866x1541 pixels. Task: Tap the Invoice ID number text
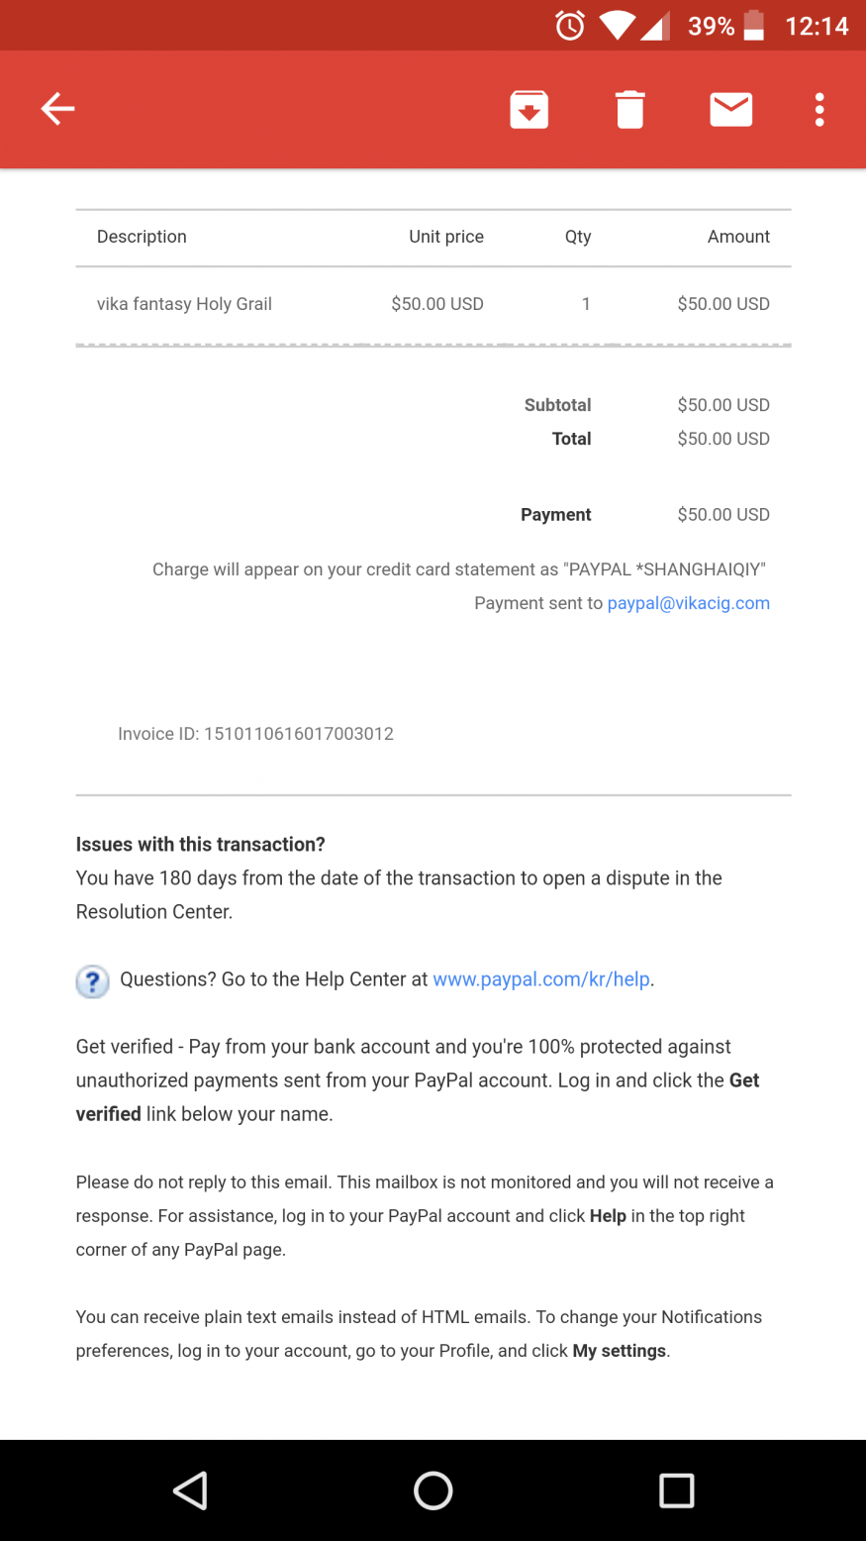[x=298, y=734]
